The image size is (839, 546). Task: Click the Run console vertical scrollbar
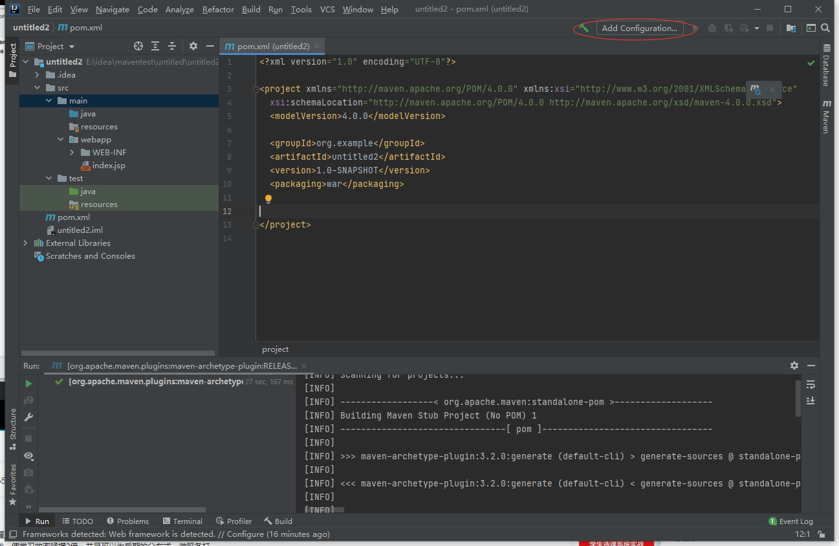tap(798, 398)
